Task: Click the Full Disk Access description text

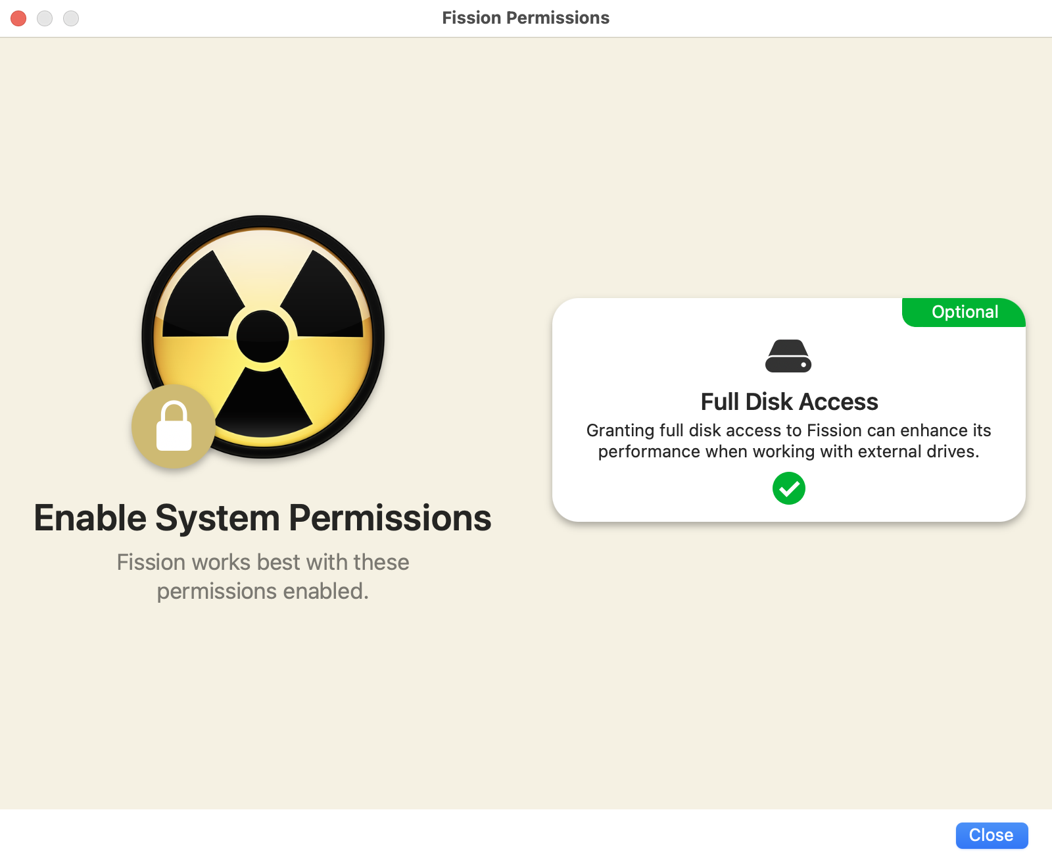Action: coord(789,441)
